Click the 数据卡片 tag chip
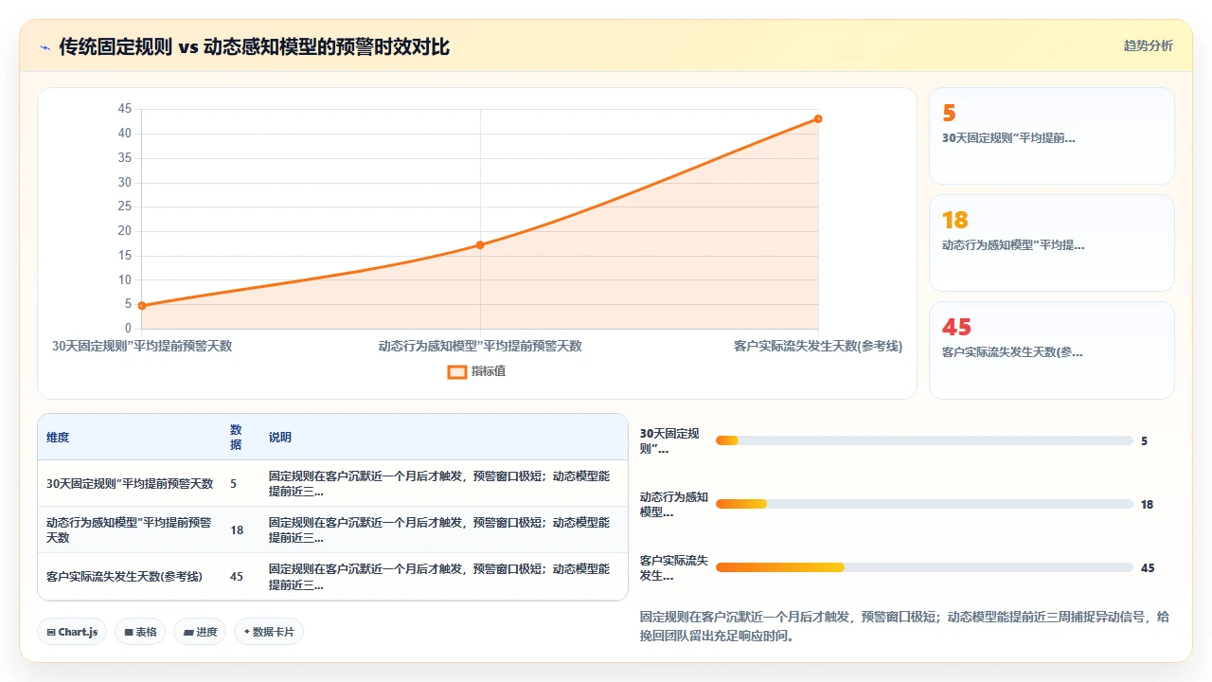Screen dimensions: 1212x682 coord(269,632)
